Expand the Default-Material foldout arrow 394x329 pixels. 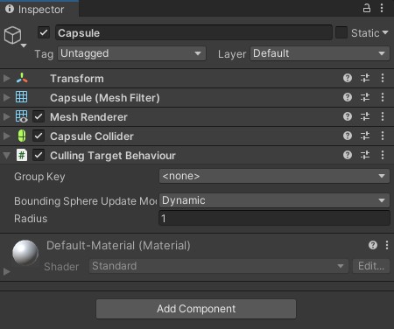click(x=6, y=271)
